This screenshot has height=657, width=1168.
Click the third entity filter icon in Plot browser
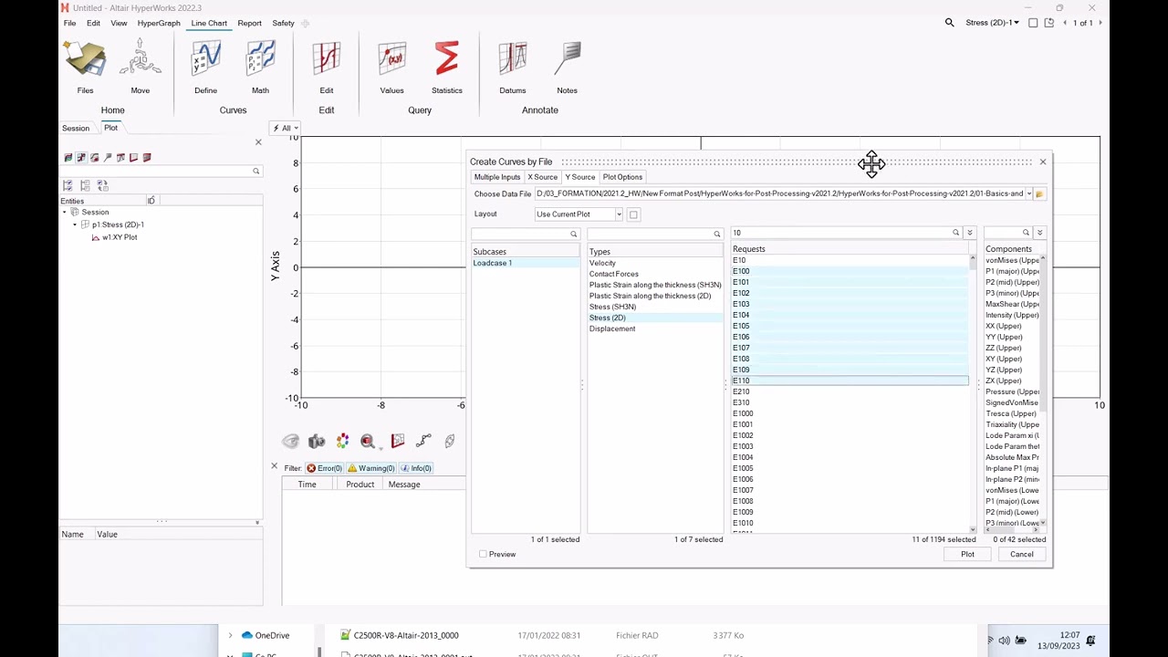click(x=94, y=158)
